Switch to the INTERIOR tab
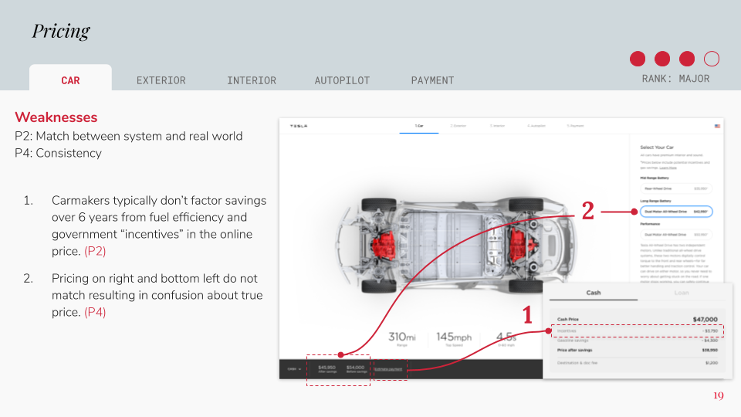The width and height of the screenshot is (741, 417). tap(252, 81)
